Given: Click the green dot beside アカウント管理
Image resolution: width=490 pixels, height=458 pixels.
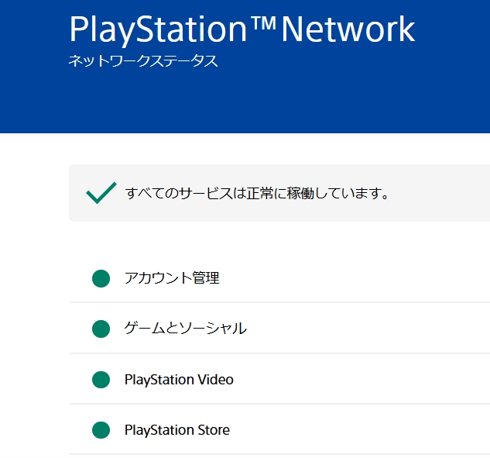Looking at the screenshot, I should 101,278.
